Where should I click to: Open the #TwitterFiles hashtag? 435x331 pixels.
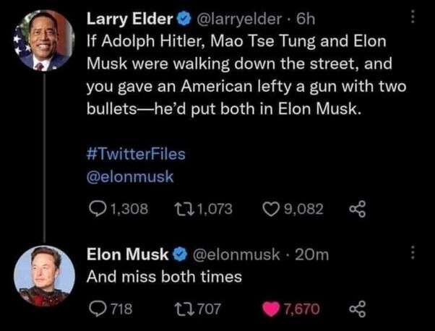click(136, 154)
